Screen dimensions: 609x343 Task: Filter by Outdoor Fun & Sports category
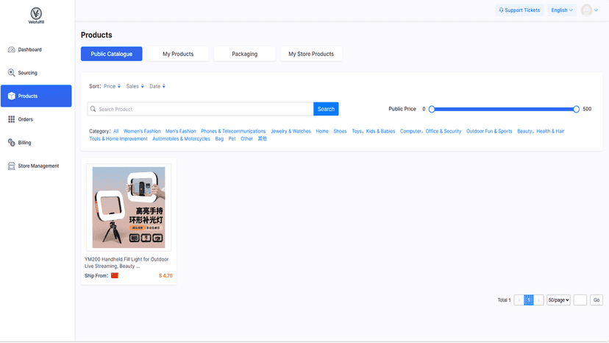point(489,132)
